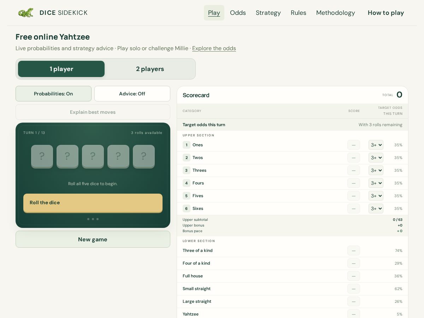The height and width of the screenshot is (318, 424).
Task: Click the second unrolled die
Action: coord(67,157)
